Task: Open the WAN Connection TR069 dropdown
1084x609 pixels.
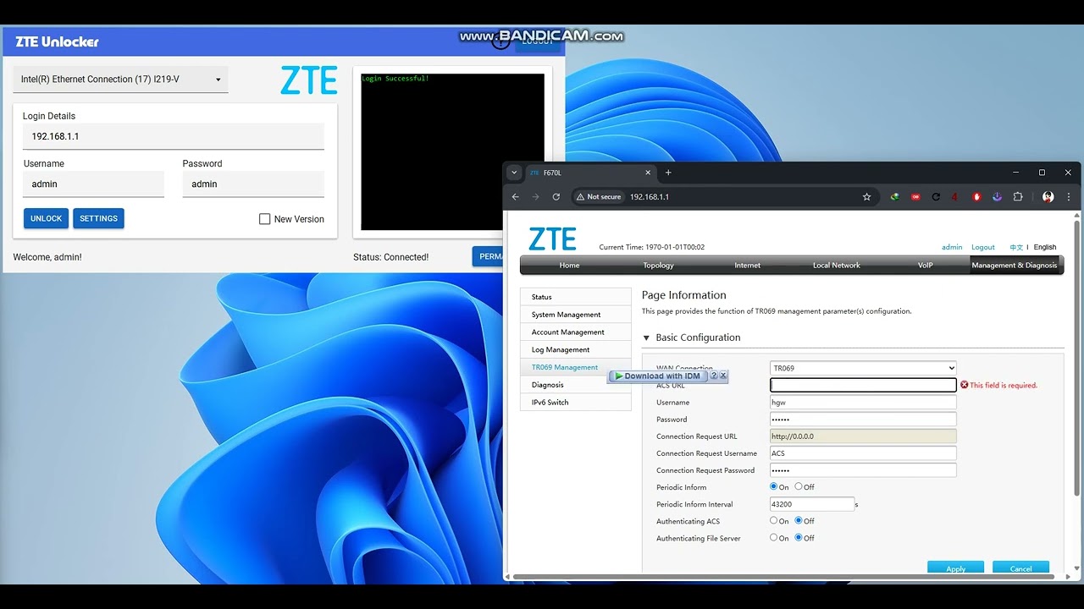Action: click(x=863, y=368)
